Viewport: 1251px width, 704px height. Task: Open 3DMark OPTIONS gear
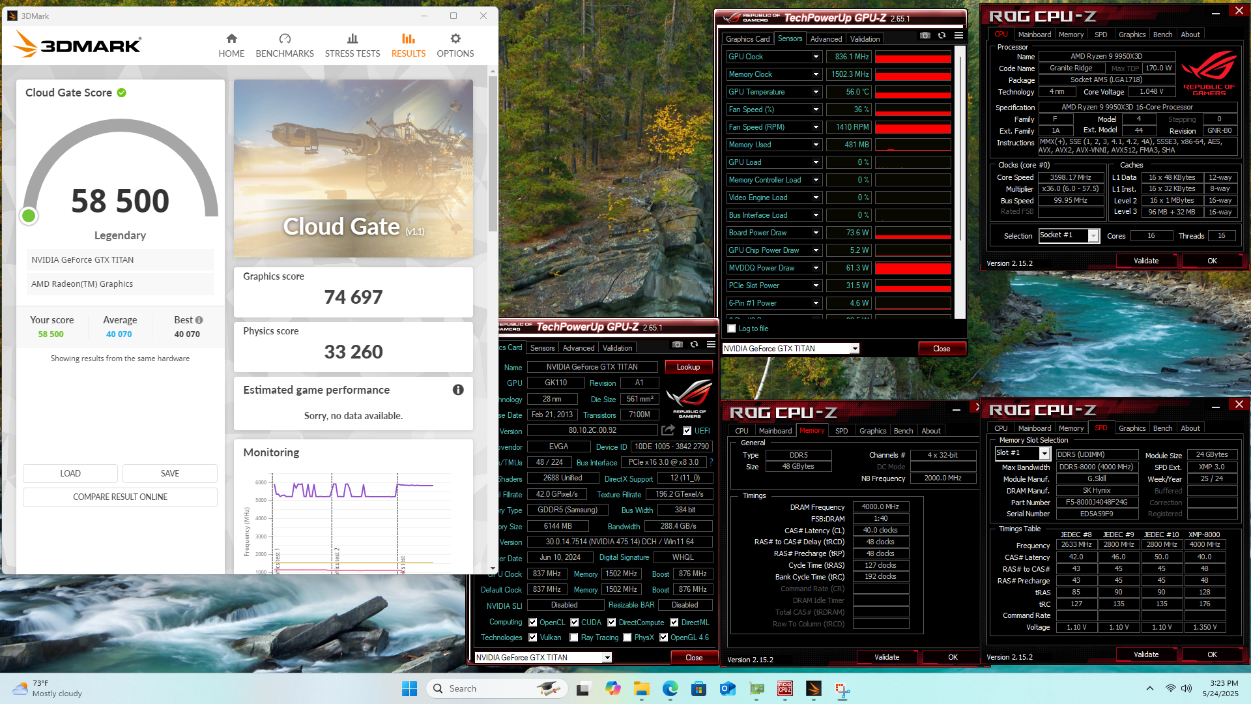pyautogui.click(x=455, y=46)
